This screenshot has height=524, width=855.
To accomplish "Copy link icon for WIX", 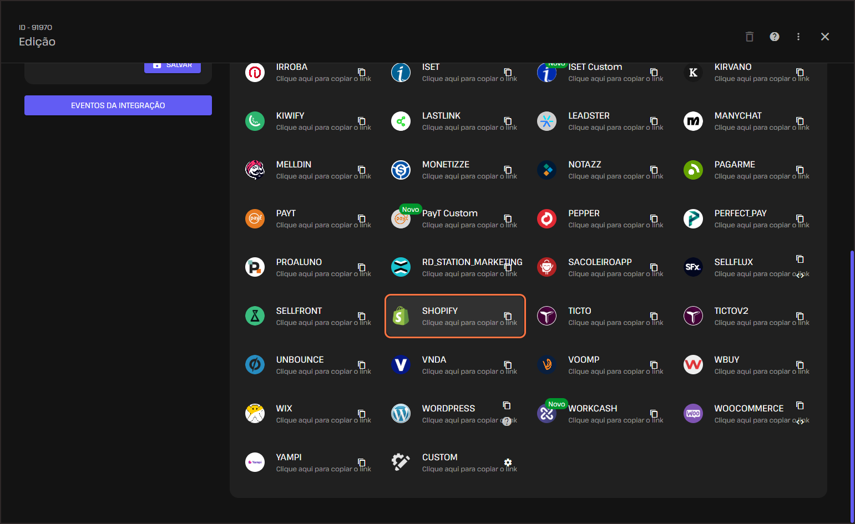I will point(362,414).
